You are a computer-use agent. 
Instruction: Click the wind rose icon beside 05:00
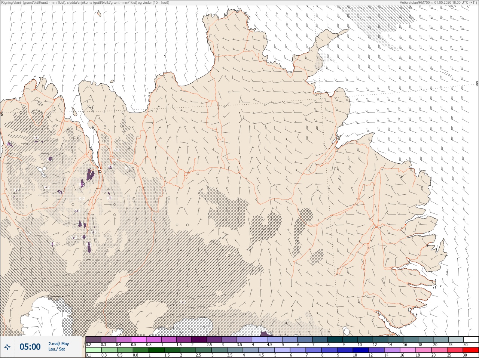point(7,347)
